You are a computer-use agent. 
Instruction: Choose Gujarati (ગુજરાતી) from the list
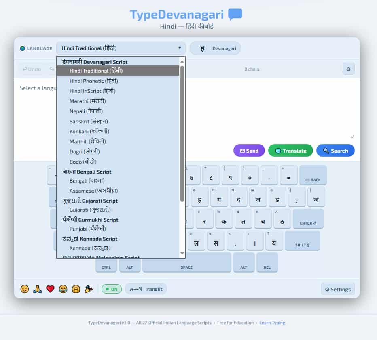click(118, 210)
